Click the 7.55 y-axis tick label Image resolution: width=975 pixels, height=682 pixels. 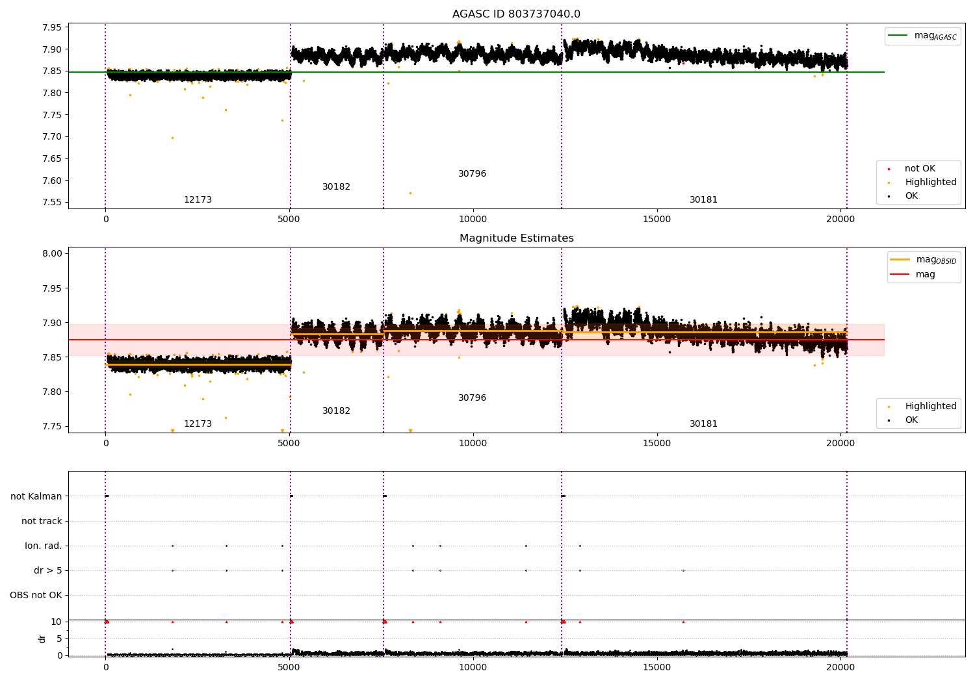pos(52,203)
